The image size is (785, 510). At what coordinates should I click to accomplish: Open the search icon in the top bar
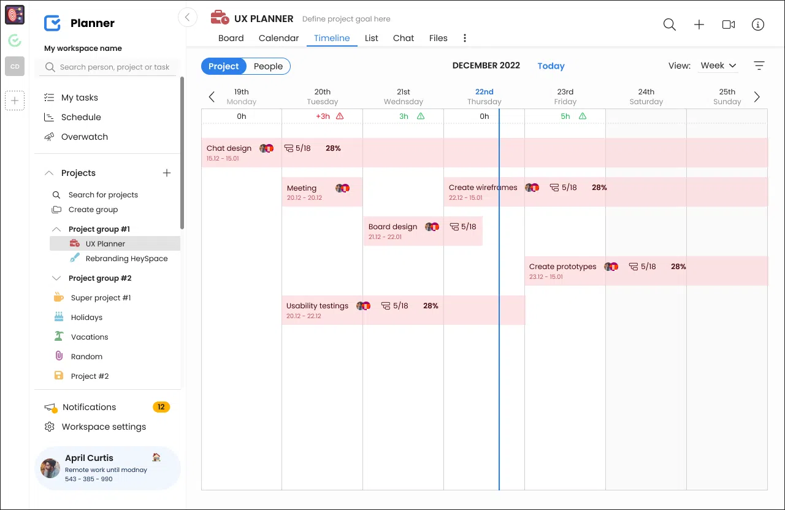pyautogui.click(x=669, y=25)
